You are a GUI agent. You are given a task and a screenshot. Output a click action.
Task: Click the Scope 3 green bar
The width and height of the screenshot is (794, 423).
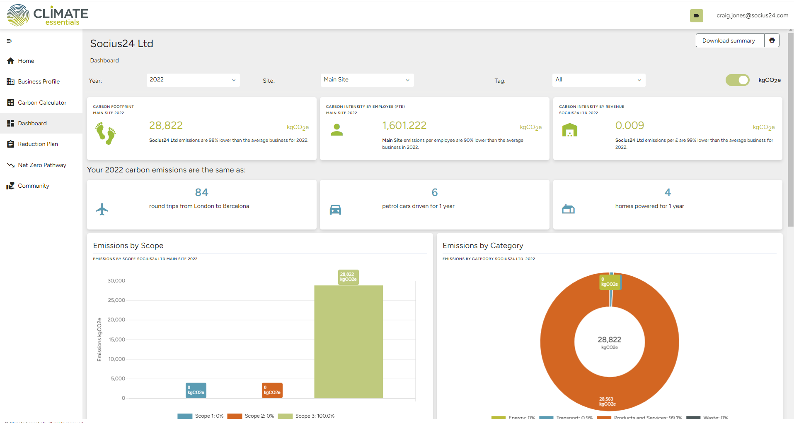point(349,342)
